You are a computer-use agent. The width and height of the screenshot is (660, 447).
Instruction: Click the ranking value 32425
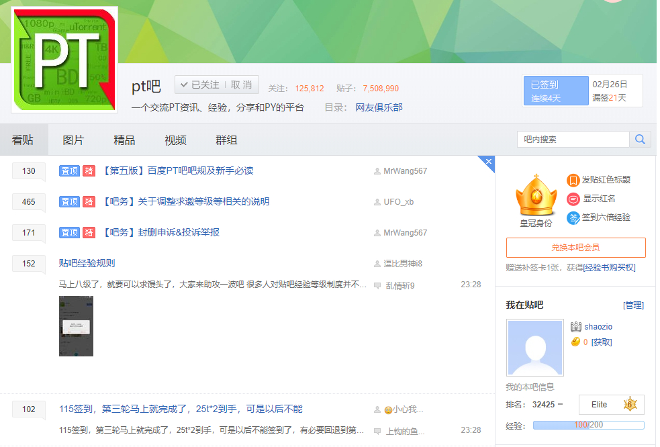click(x=543, y=405)
